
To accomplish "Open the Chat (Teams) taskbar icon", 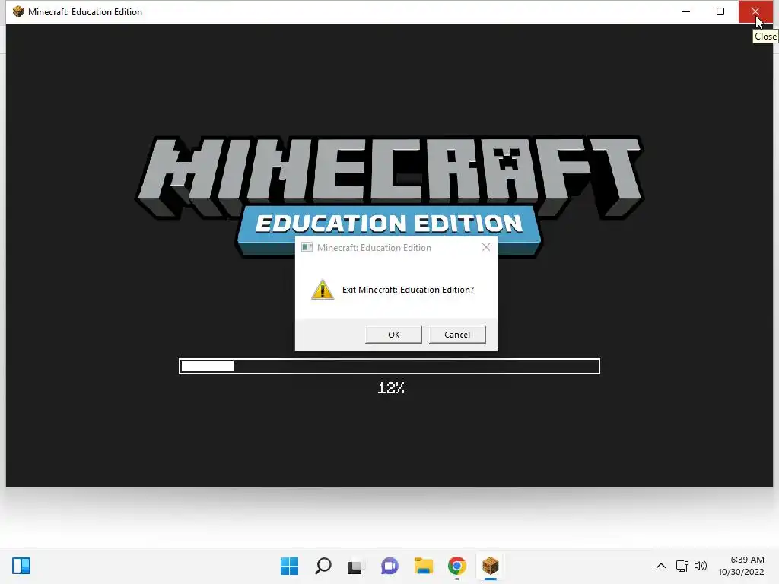I will tap(389, 566).
